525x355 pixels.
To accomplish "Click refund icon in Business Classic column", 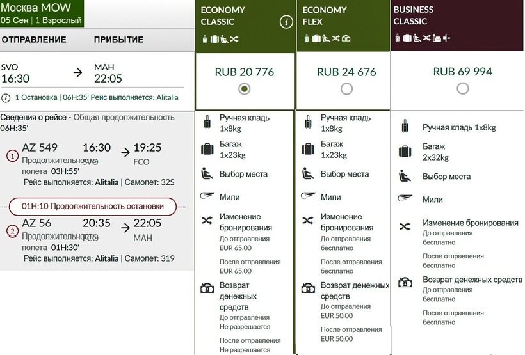I will 405,281.
